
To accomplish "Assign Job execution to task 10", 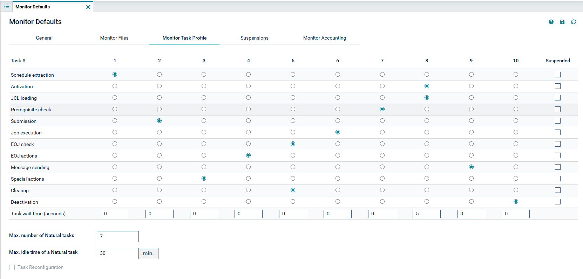I will (x=516, y=132).
